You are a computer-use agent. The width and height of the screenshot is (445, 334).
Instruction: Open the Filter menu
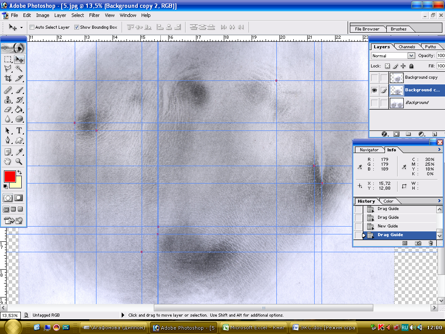click(94, 15)
